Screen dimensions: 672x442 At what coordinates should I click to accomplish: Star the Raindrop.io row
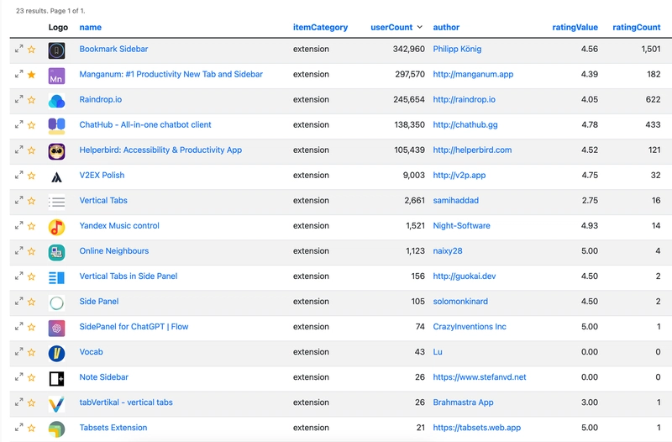click(31, 100)
